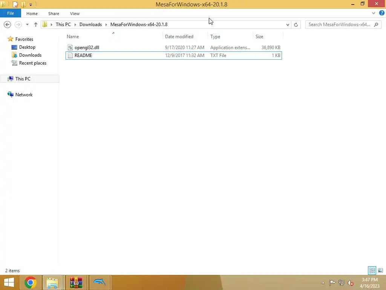The height and width of the screenshot is (290, 386).
Task: Open Explorer help question mark icon
Action: click(x=381, y=13)
